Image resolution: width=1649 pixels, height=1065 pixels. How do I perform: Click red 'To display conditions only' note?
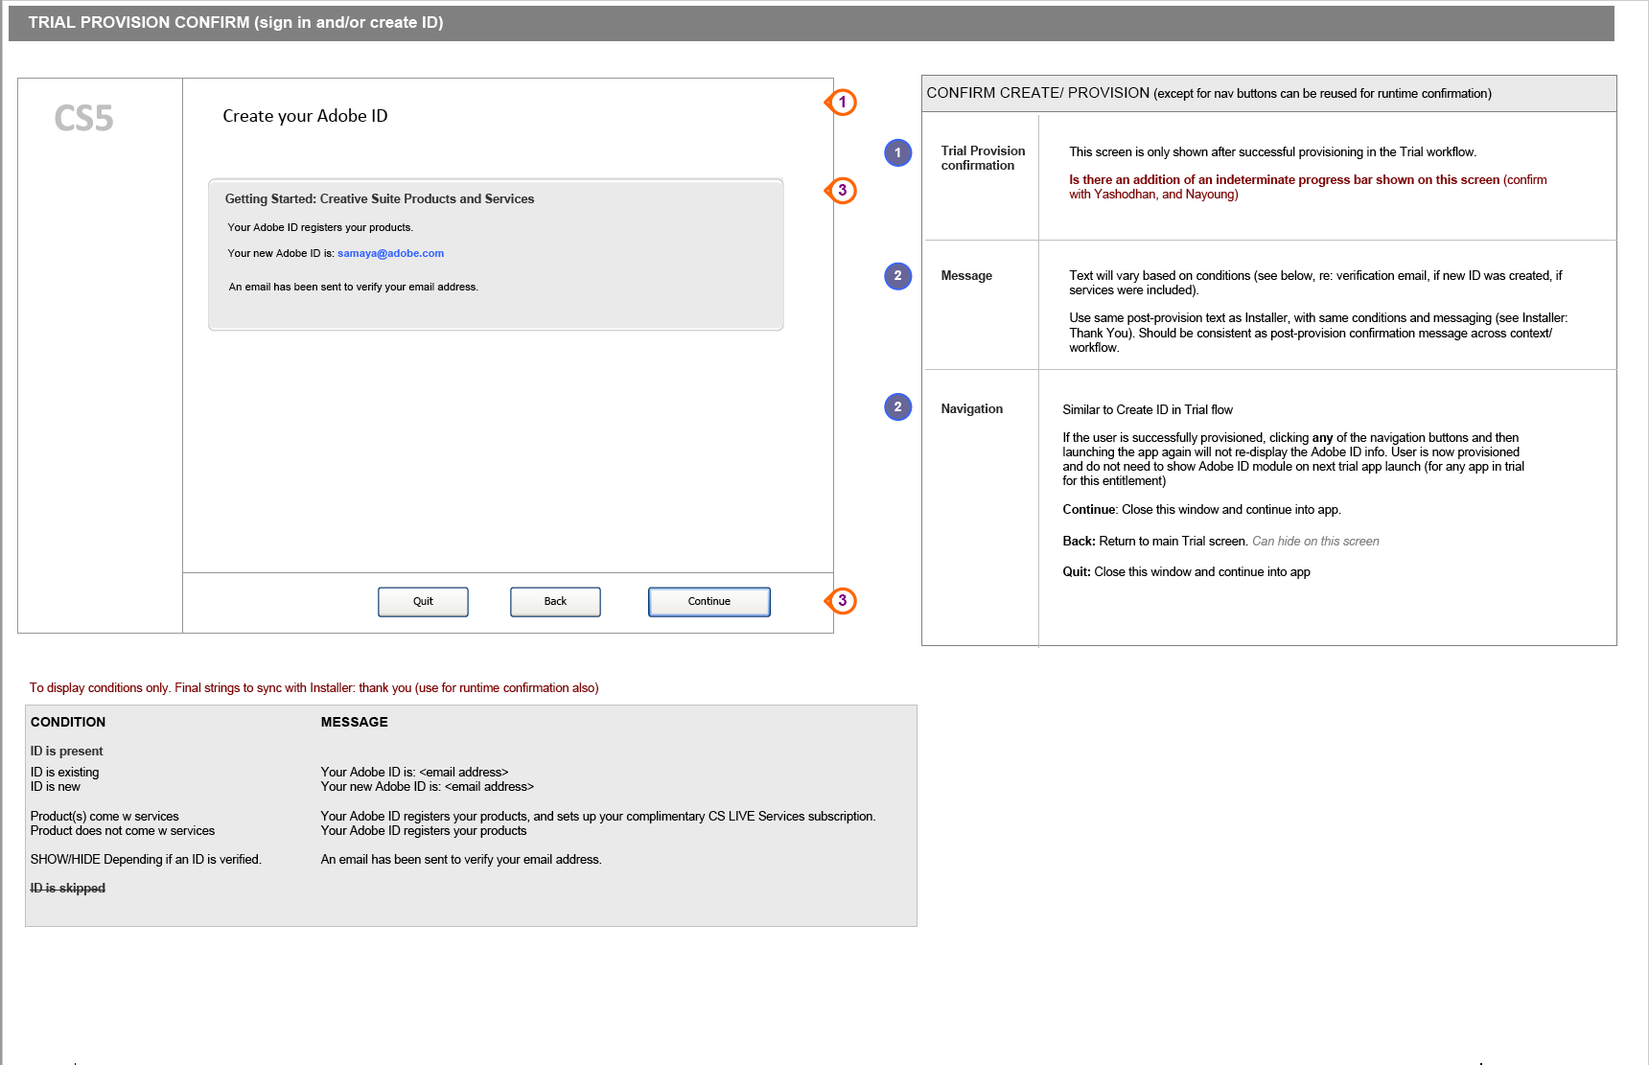[x=314, y=687]
